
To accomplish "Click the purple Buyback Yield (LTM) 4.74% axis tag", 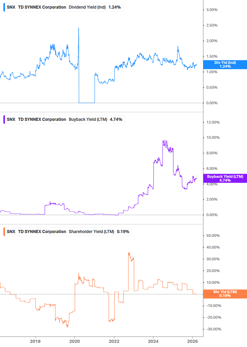I will (x=225, y=179).
